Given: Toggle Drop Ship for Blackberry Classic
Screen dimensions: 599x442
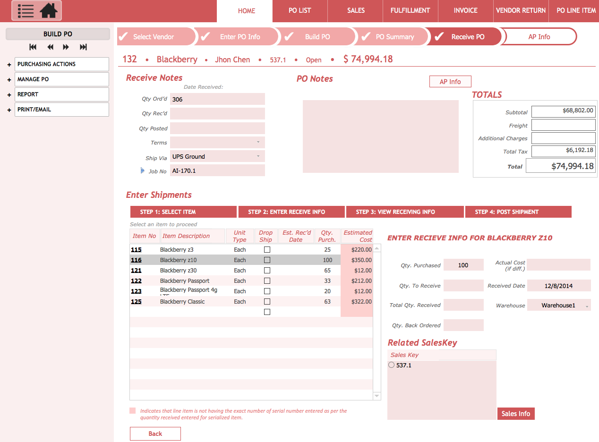Looking at the screenshot, I should pos(267,301).
